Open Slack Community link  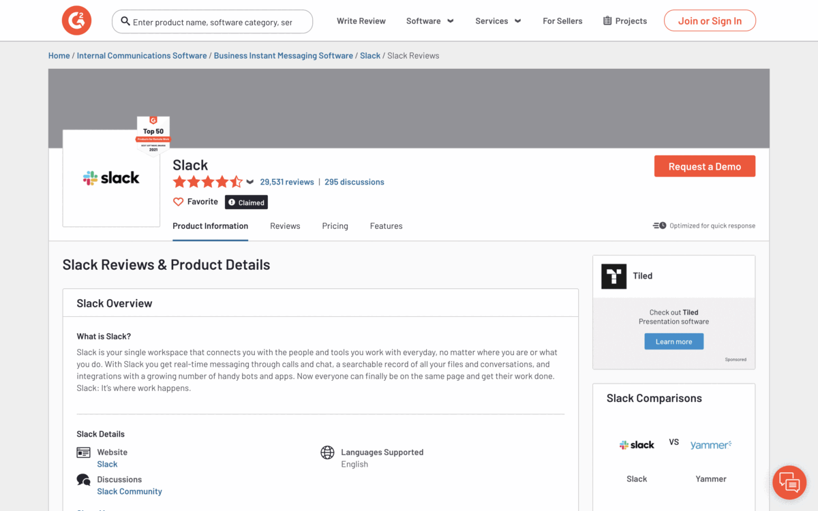(x=130, y=491)
